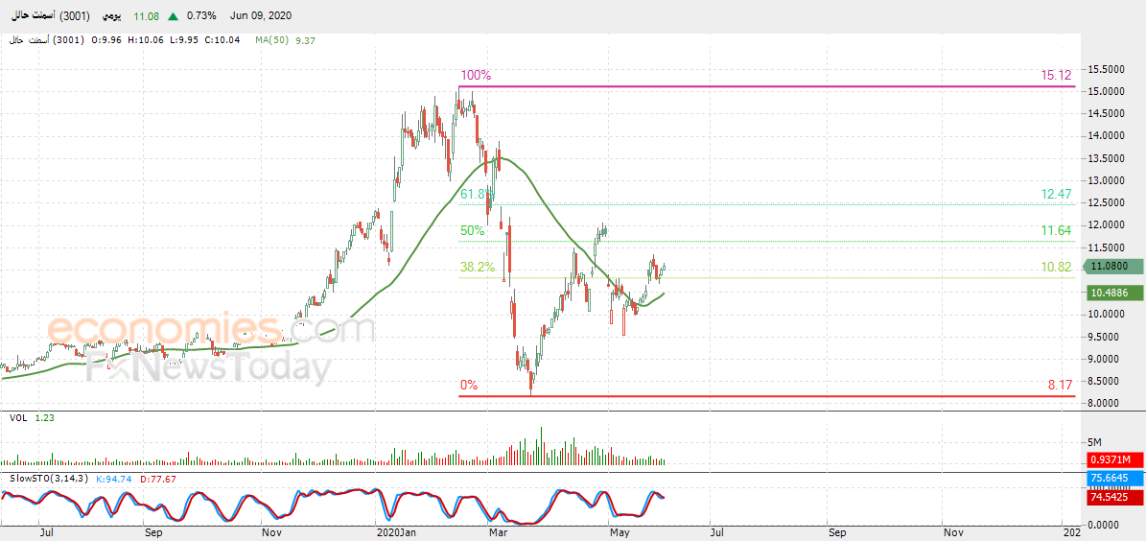The image size is (1146, 541).
Task: Click the 100% Fibonacci level label
Action: [x=476, y=76]
